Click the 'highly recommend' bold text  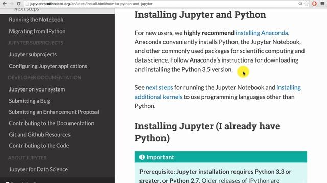pyautogui.click(x=209, y=33)
